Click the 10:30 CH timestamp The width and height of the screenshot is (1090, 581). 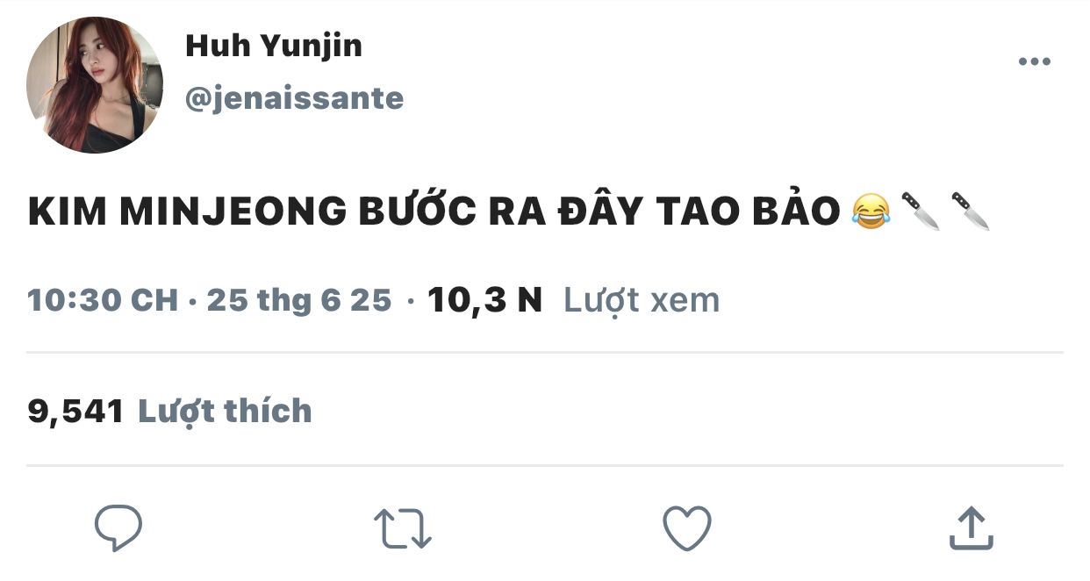[103, 300]
